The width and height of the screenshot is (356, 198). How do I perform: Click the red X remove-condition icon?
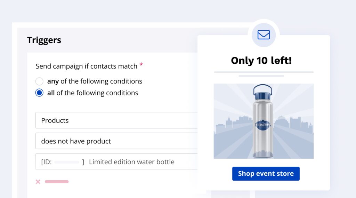(38, 182)
